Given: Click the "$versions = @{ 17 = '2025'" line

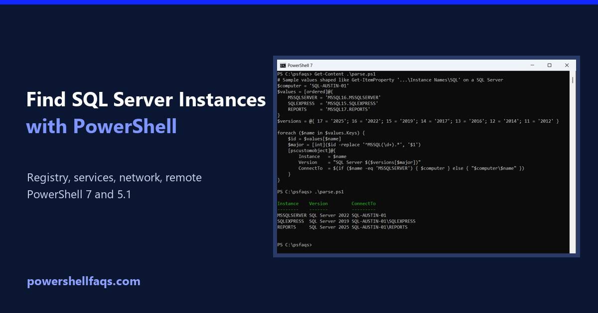Looking at the screenshot, I should [418, 121].
